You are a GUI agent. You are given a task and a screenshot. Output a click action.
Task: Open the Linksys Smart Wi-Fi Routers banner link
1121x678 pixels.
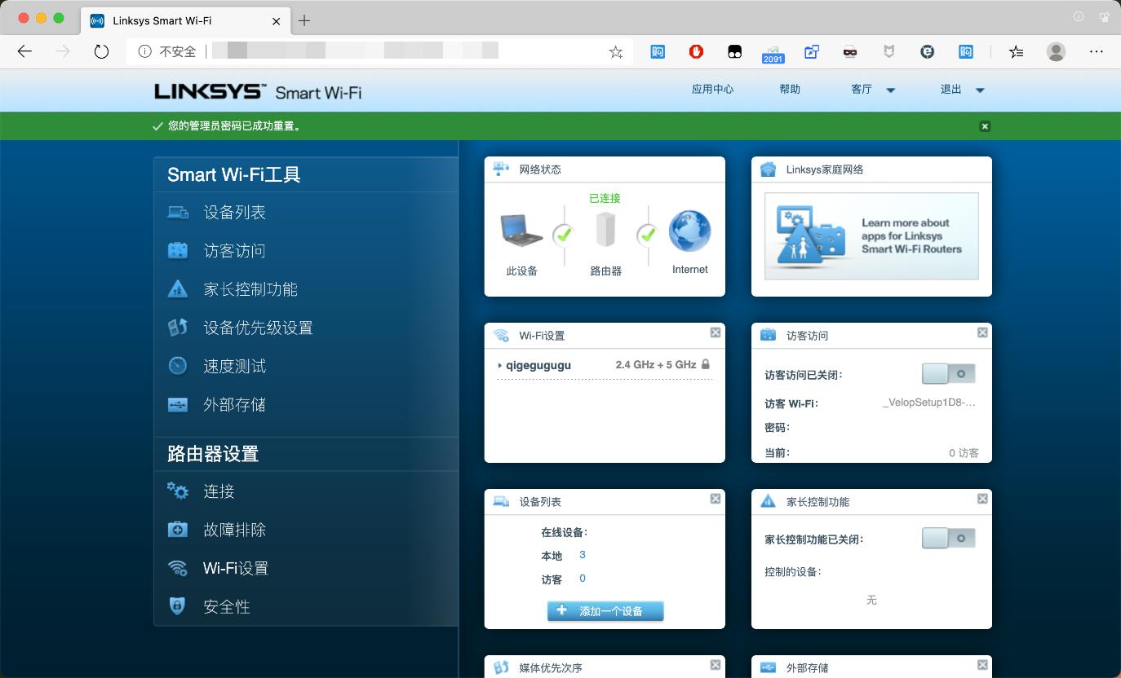coord(871,234)
